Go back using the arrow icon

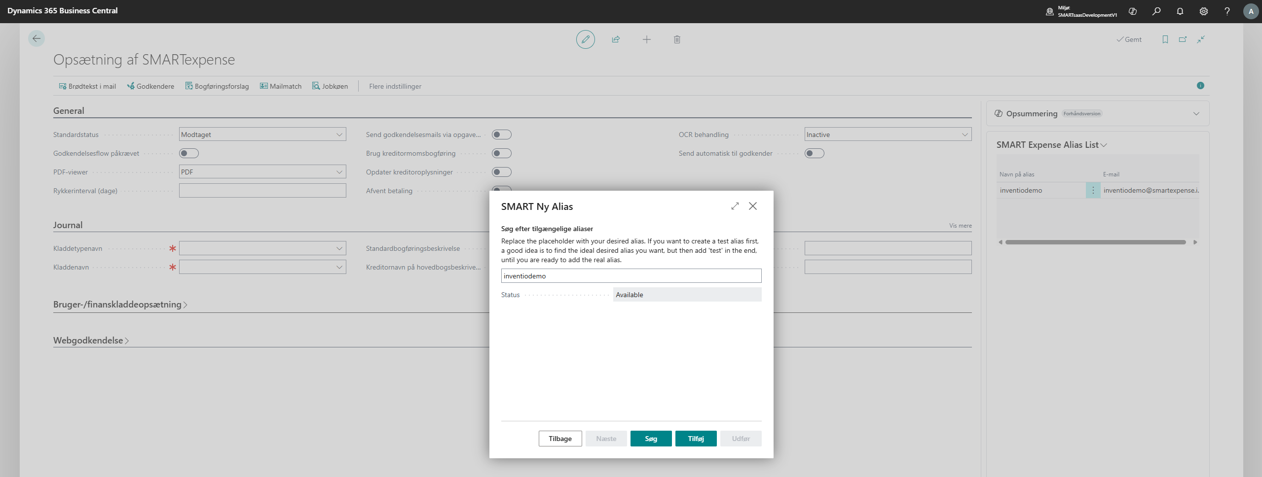point(37,38)
